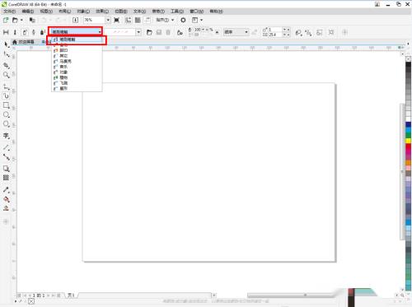Select the Transparency checkerboard tool
The width and height of the screenshot is (412, 307).
[6, 178]
